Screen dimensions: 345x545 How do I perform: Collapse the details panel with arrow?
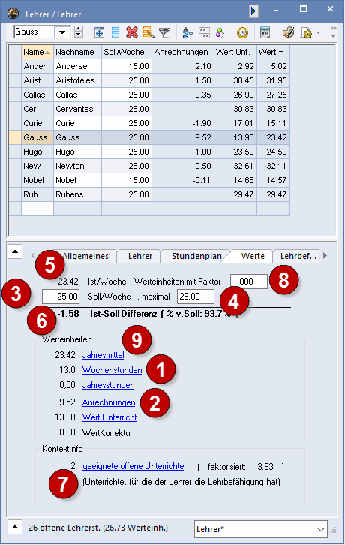[15, 251]
